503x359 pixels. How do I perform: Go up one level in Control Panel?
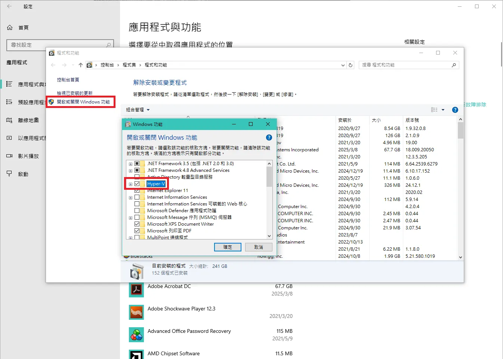(x=81, y=65)
